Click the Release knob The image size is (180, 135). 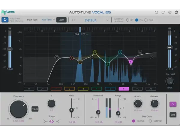(154, 103)
